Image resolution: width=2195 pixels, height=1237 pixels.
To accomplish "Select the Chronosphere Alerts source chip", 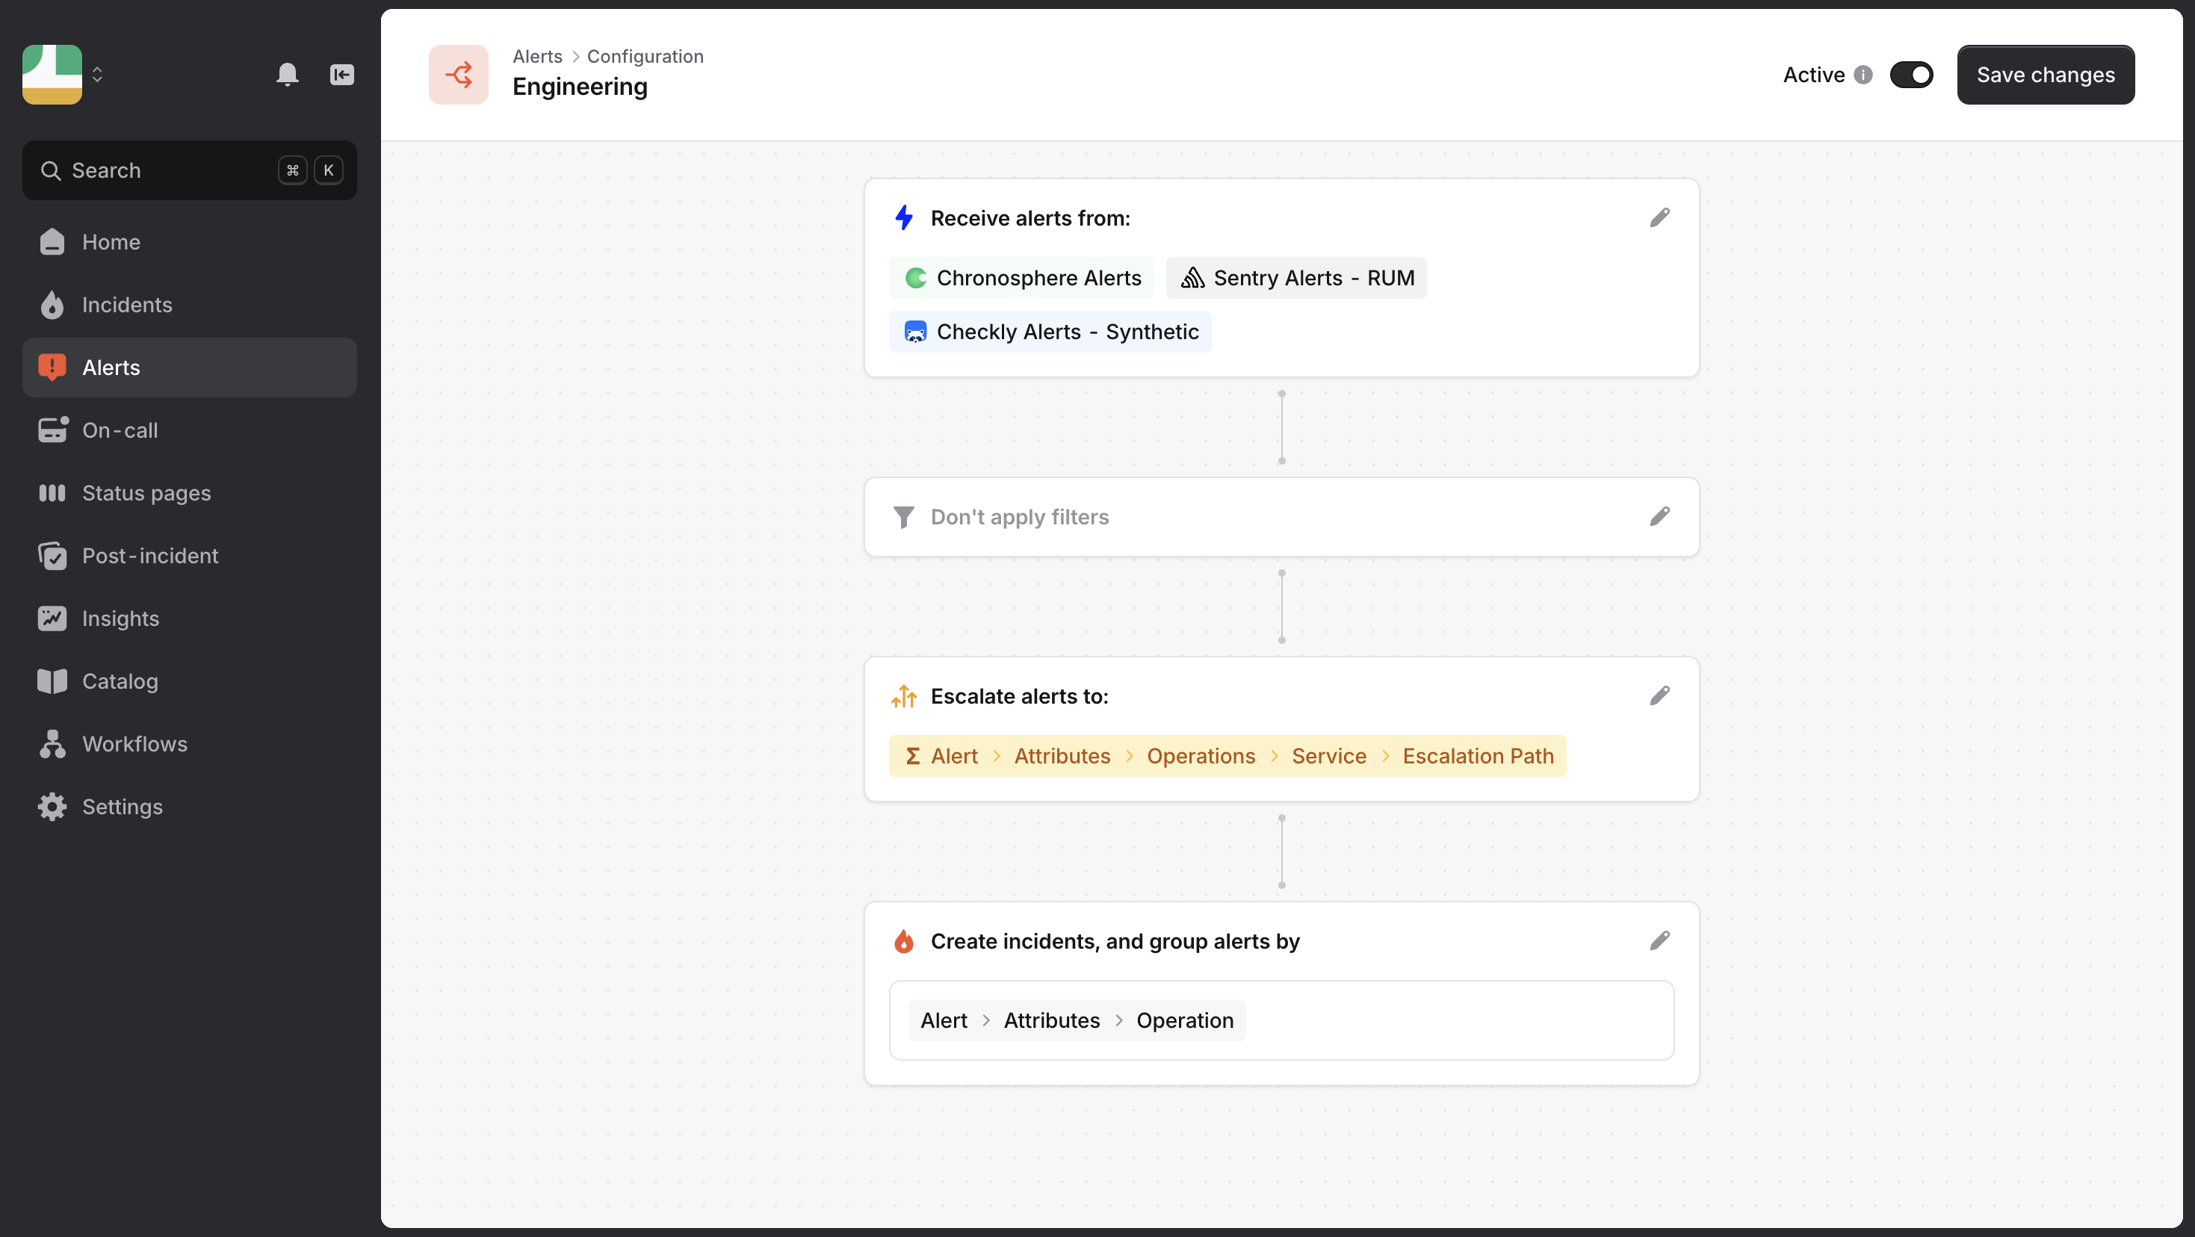I will (x=1021, y=278).
